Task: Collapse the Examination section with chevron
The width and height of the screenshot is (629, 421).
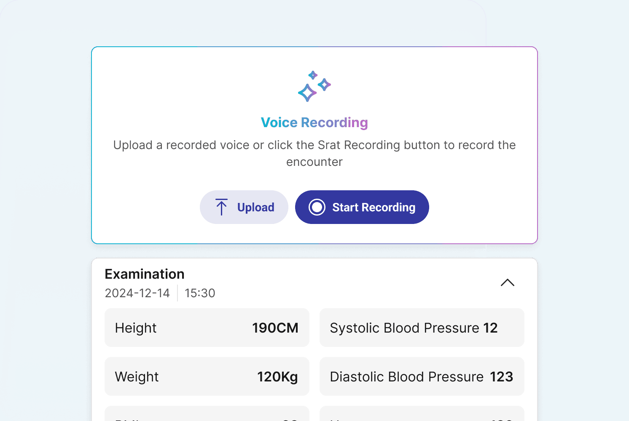Action: coord(508,282)
